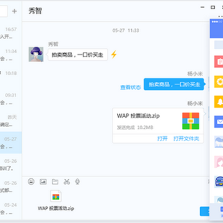Viewport: 223px width, 223px height.
Task: Click 打开 link on zip file card
Action: pos(162,139)
